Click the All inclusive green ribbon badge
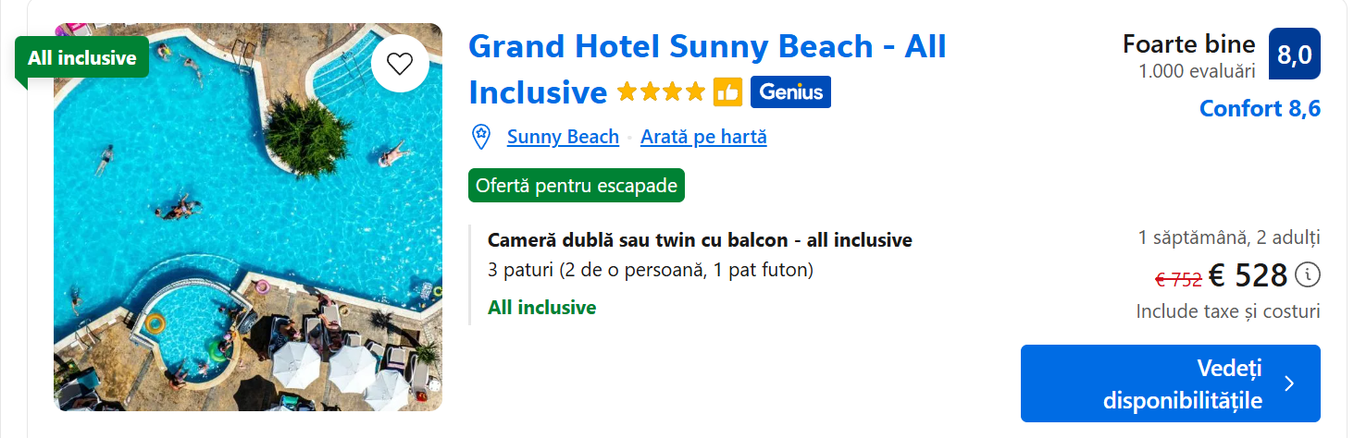The image size is (1354, 438). 81,57
